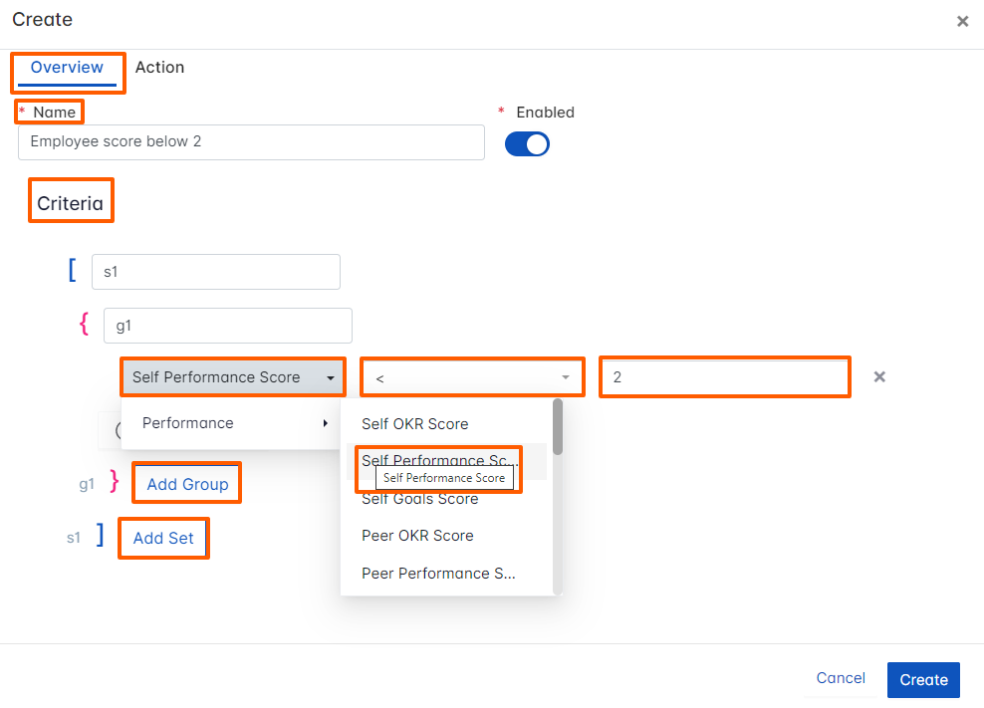Click the Cancel link

tap(840, 678)
